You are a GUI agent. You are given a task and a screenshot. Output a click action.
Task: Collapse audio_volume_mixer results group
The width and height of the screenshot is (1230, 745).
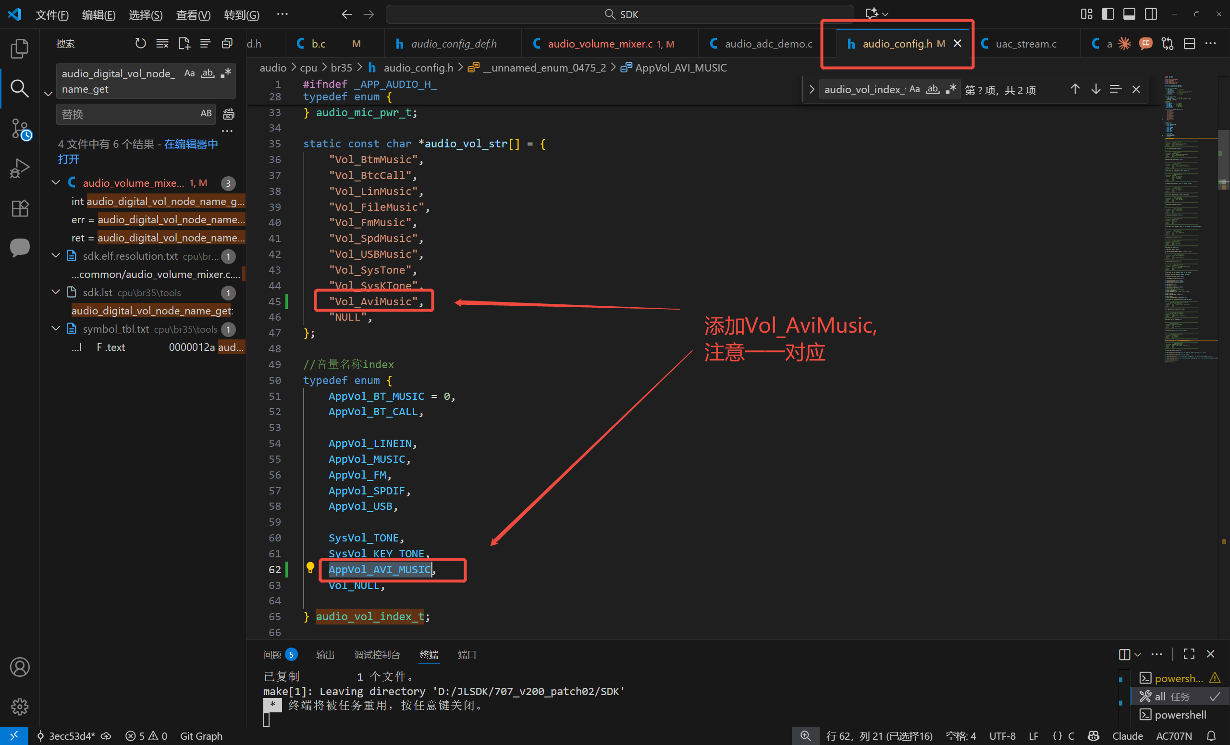coord(56,183)
